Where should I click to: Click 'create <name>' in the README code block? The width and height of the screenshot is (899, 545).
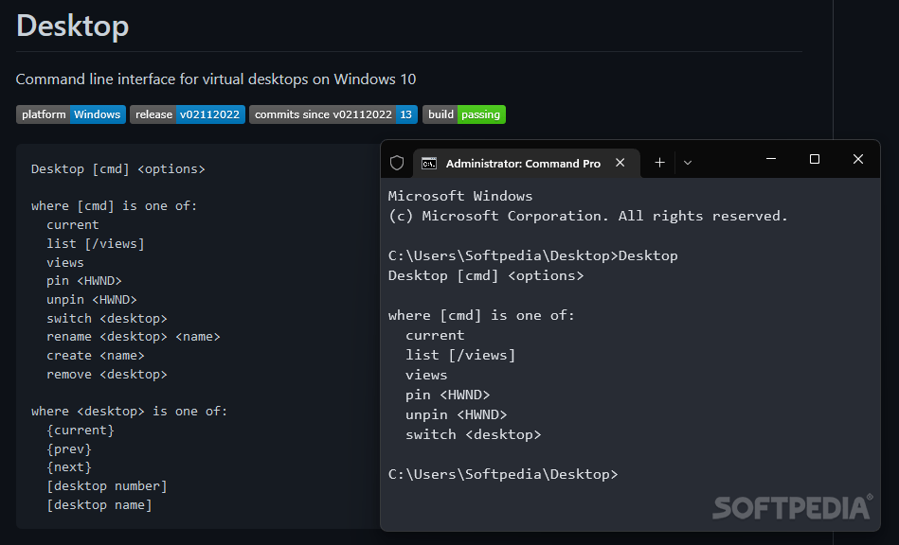pyautogui.click(x=96, y=356)
